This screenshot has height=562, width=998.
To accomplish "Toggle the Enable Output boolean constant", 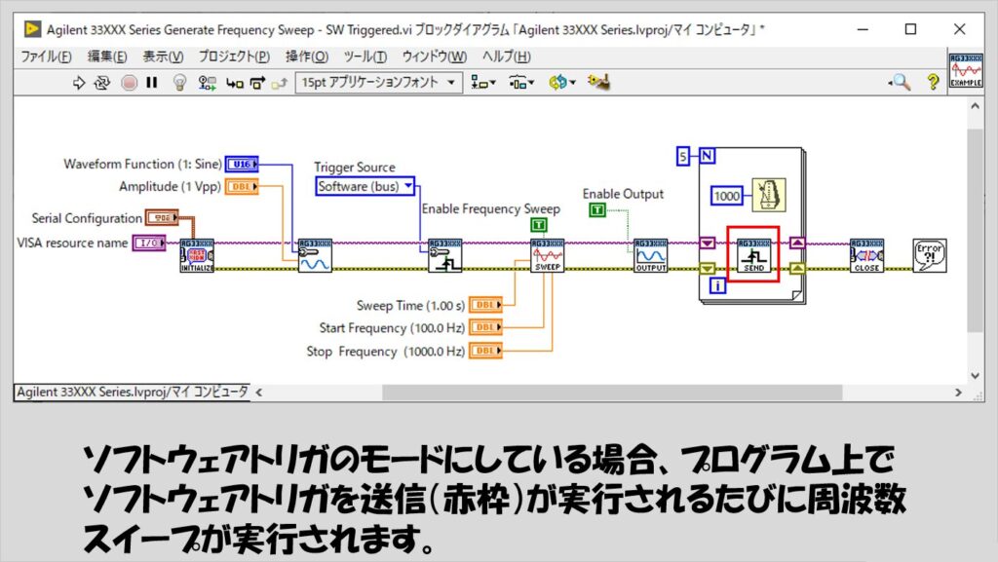I will coord(597,209).
